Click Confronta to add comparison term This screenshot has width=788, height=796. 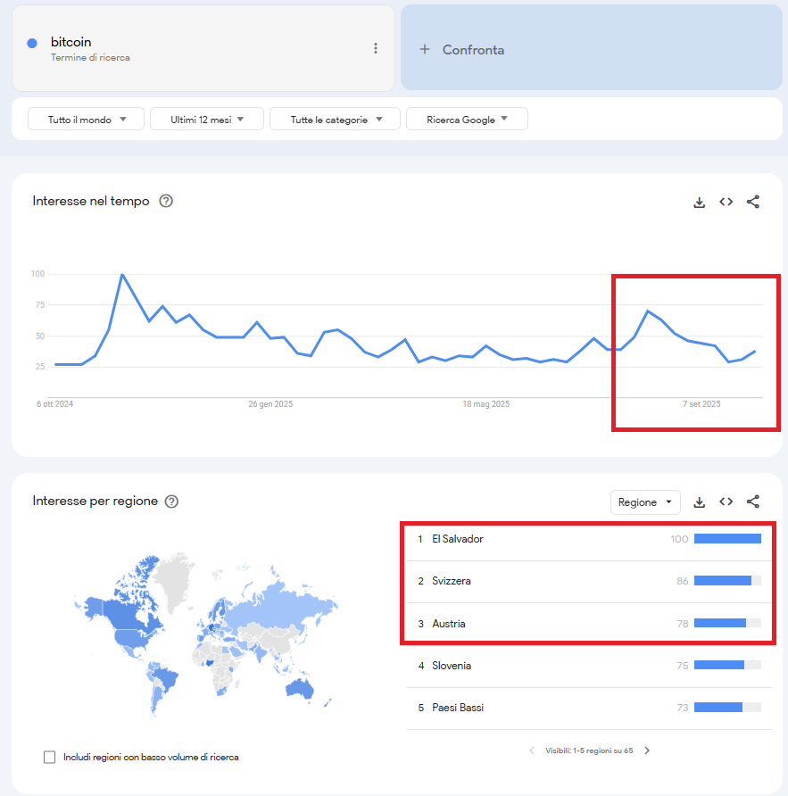click(591, 47)
